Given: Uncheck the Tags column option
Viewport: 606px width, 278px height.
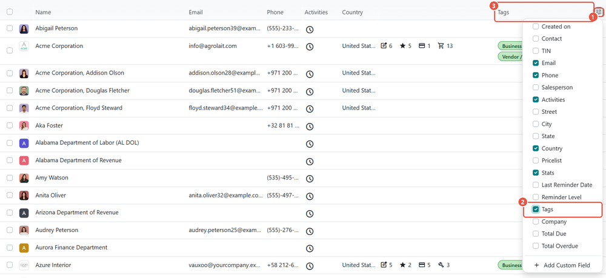Looking at the screenshot, I should tap(536, 210).
